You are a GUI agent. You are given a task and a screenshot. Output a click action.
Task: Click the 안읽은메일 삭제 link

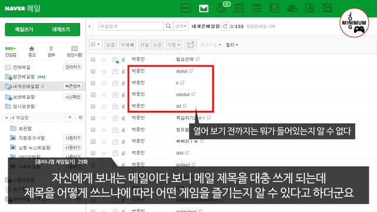pyautogui.click(x=261, y=26)
